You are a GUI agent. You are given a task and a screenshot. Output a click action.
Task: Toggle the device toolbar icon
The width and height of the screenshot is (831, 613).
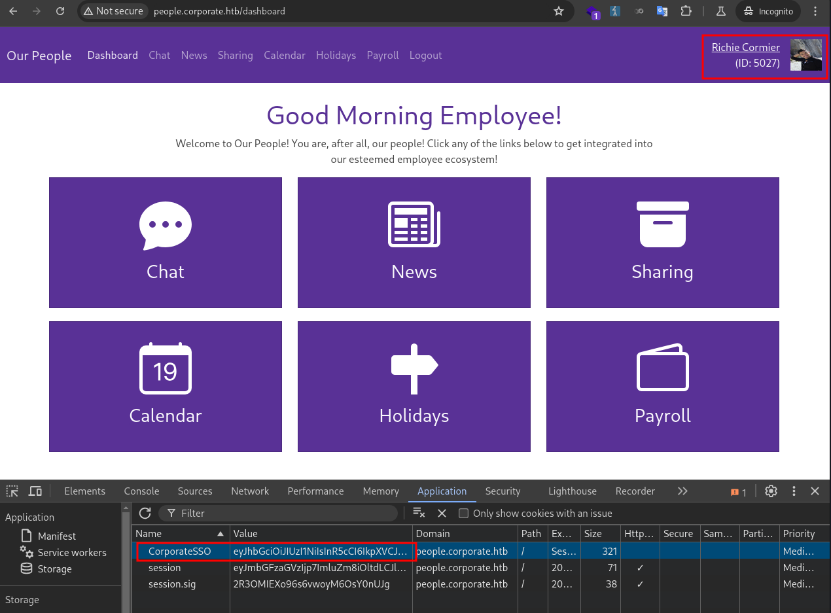pyautogui.click(x=35, y=491)
